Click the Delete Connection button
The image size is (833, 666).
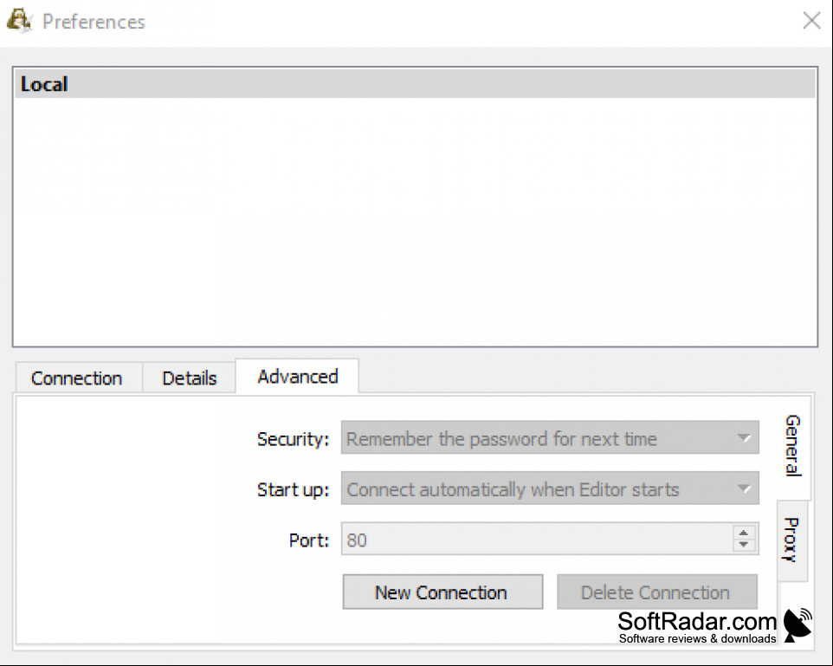pyautogui.click(x=657, y=592)
